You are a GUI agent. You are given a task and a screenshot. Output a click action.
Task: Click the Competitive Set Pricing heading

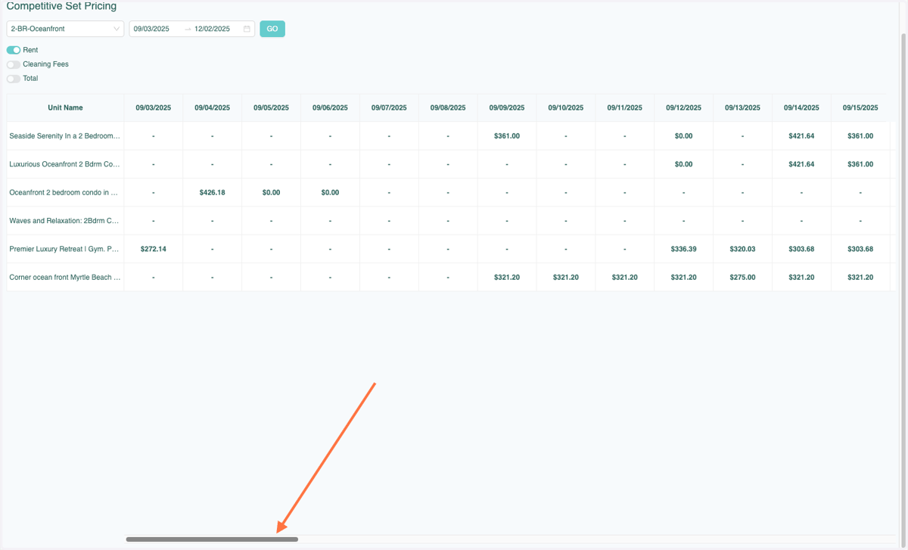pos(62,6)
